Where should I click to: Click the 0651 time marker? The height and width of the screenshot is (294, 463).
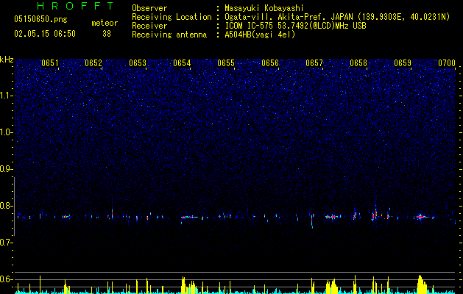50,63
